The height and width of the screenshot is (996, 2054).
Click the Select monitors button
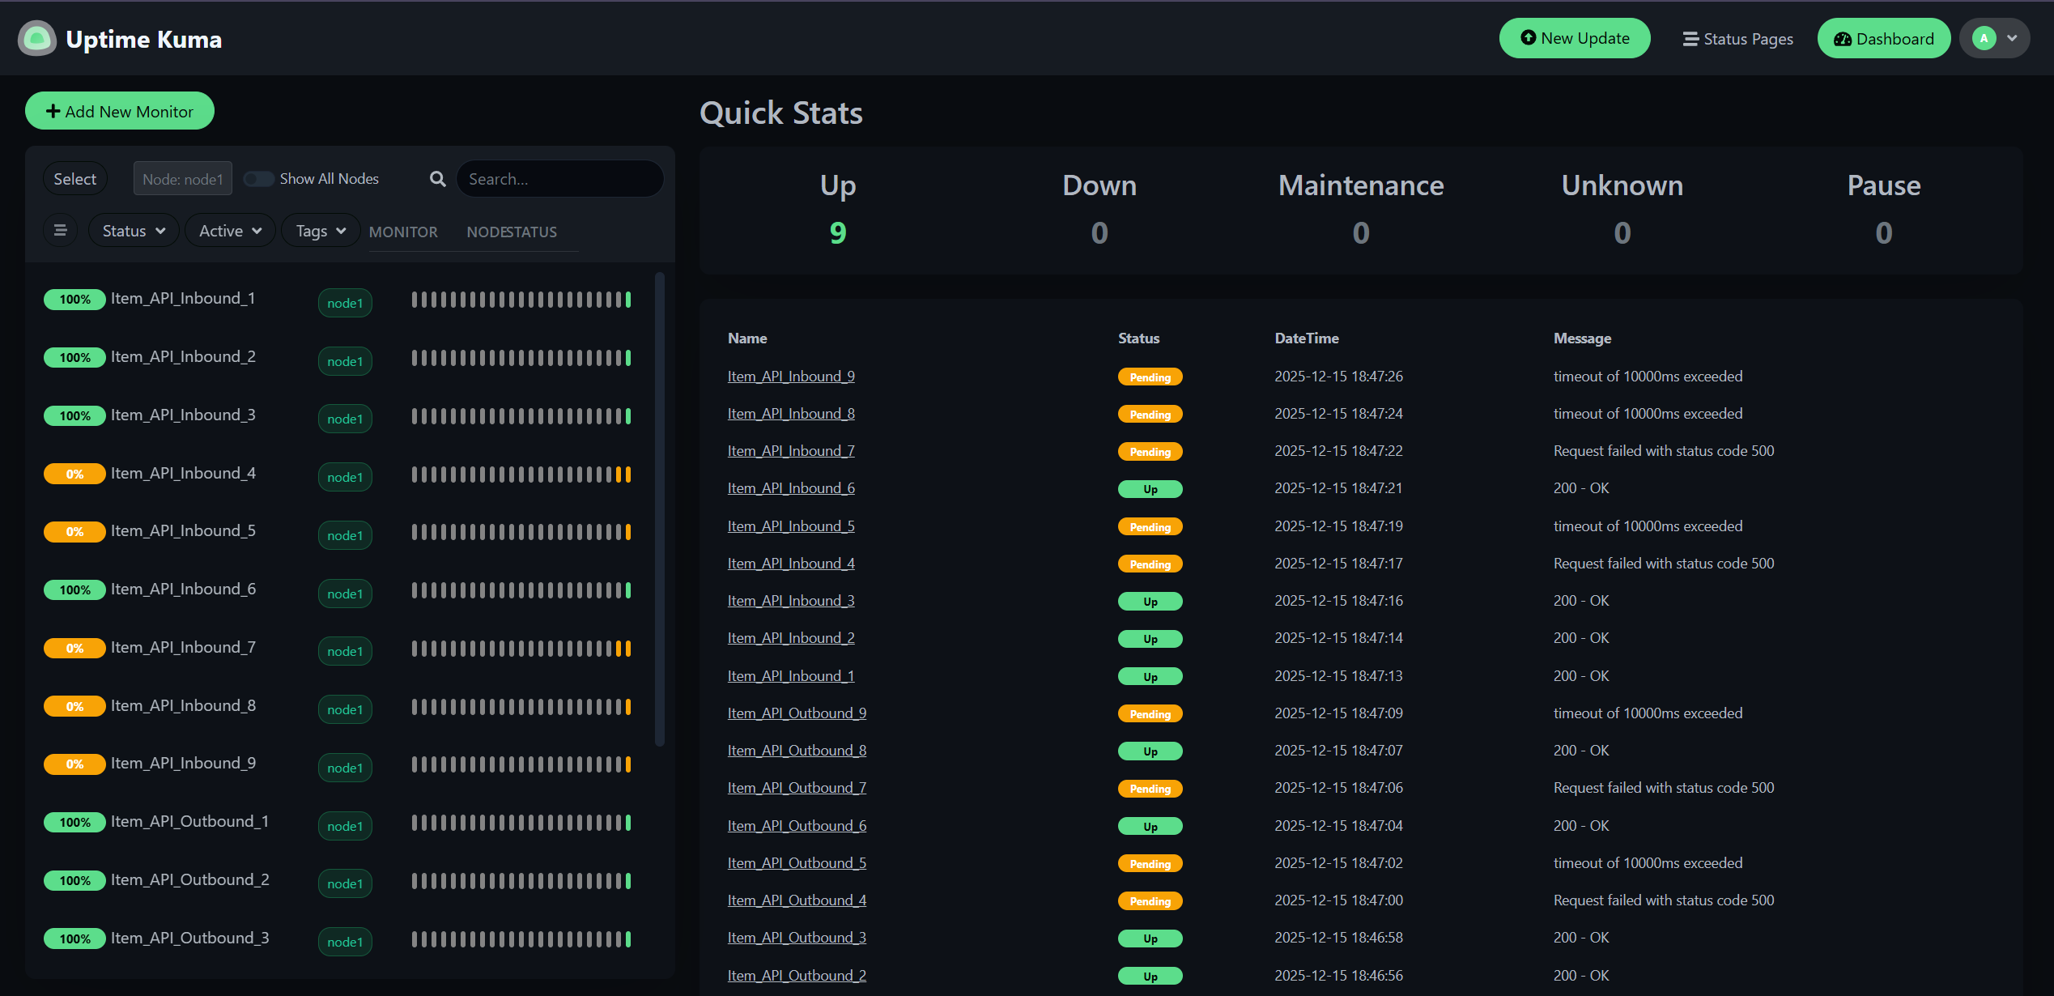tap(74, 179)
